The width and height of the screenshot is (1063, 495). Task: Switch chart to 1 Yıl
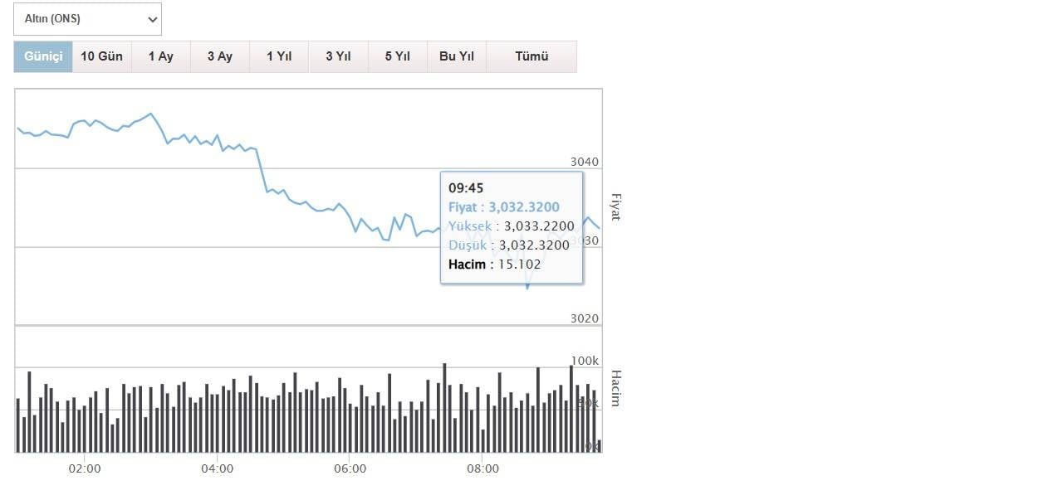278,56
